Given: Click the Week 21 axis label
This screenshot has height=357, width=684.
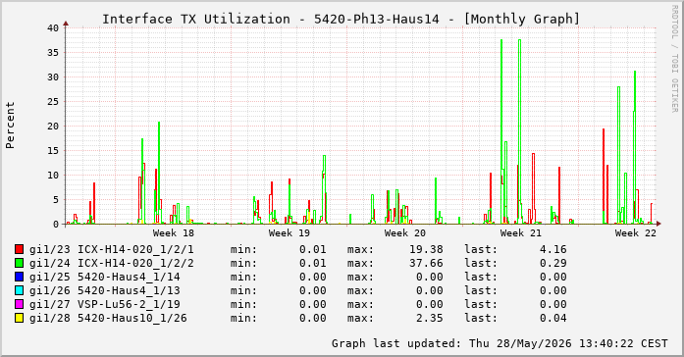Looking at the screenshot, I should point(520,233).
